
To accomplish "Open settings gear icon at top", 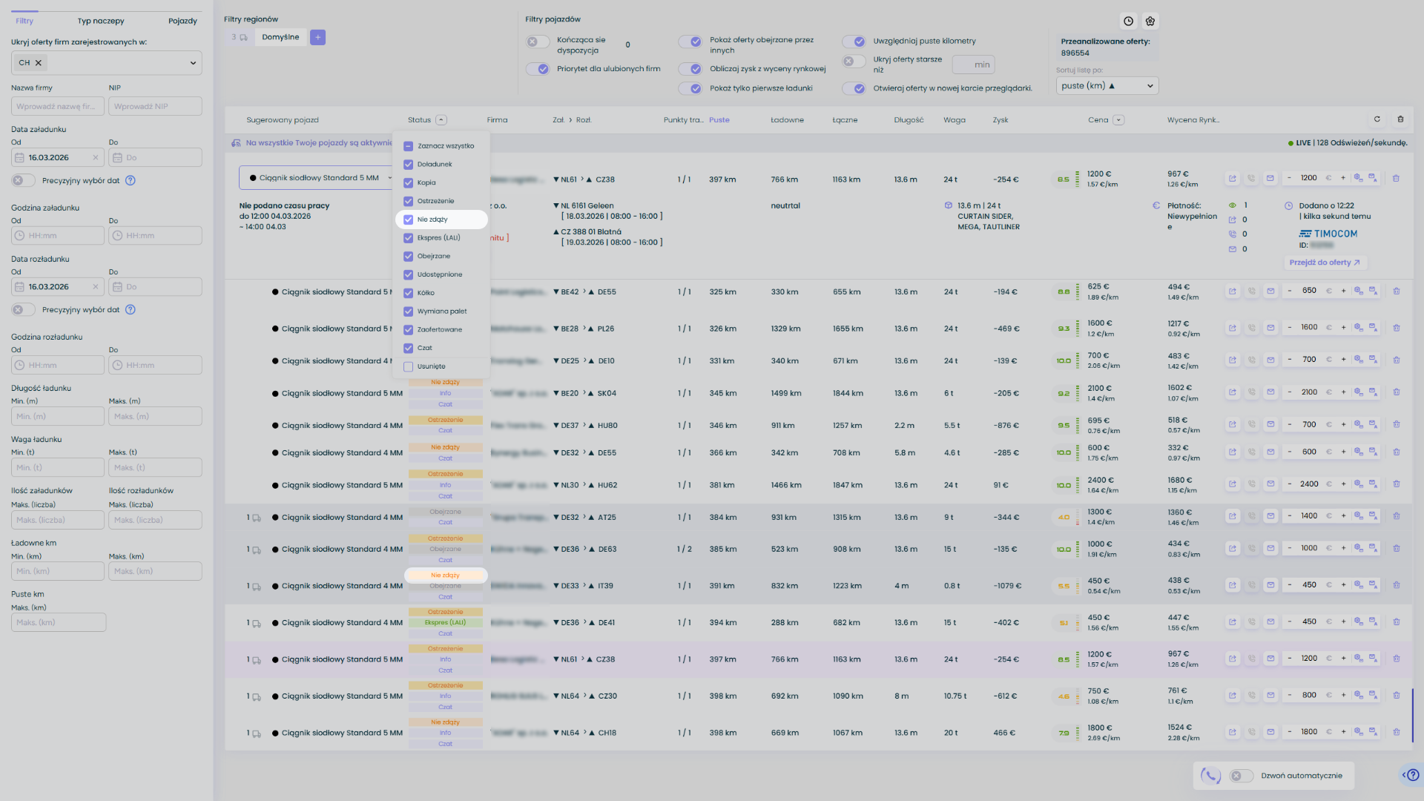I will 1150,22.
